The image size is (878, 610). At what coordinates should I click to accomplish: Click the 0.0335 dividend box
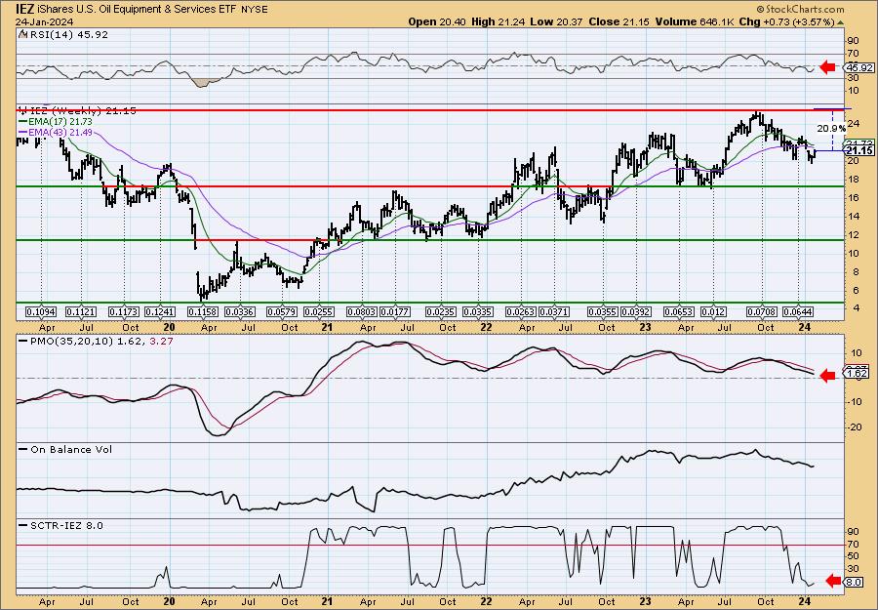[x=478, y=311]
